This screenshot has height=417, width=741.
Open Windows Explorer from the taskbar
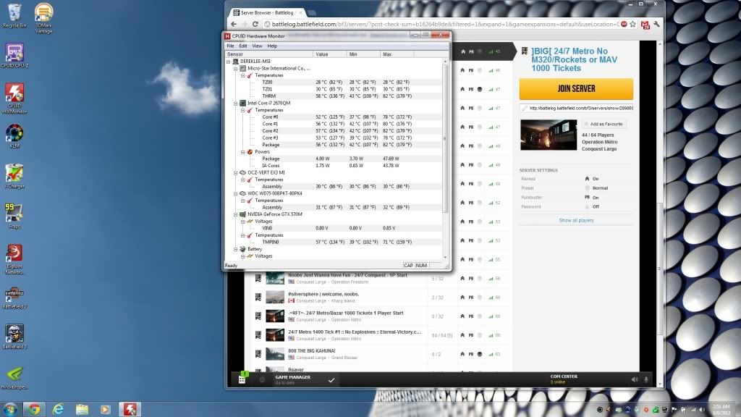82,409
